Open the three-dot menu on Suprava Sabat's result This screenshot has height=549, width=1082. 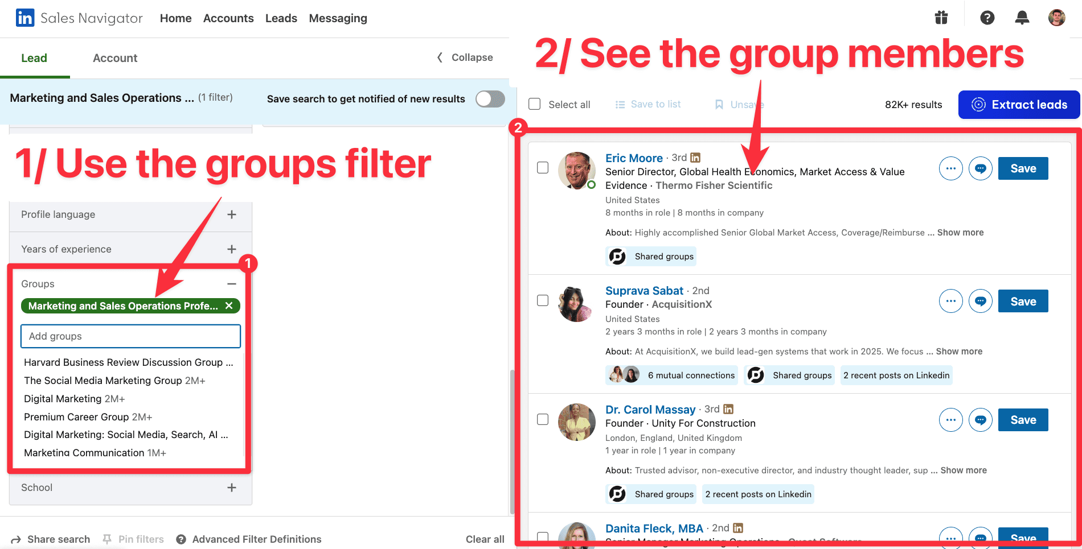(950, 301)
